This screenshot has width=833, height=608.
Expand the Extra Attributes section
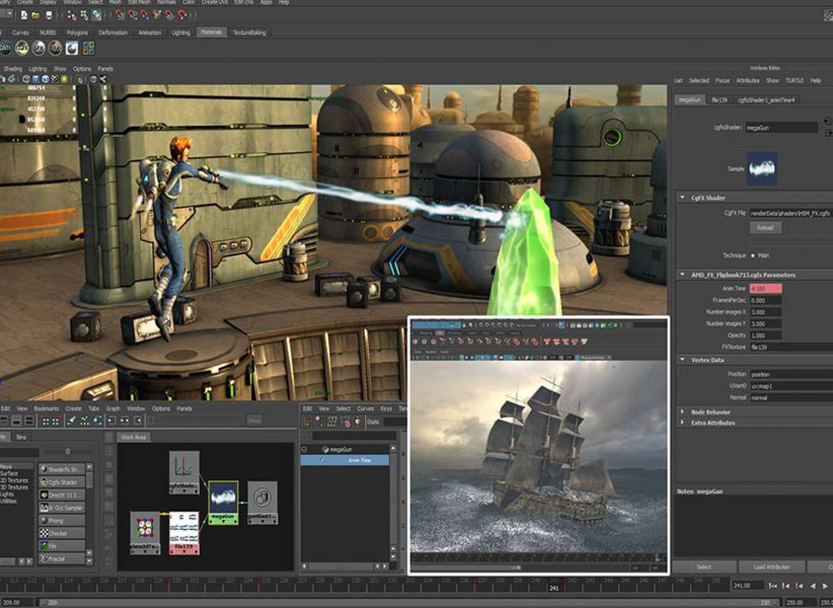682,423
